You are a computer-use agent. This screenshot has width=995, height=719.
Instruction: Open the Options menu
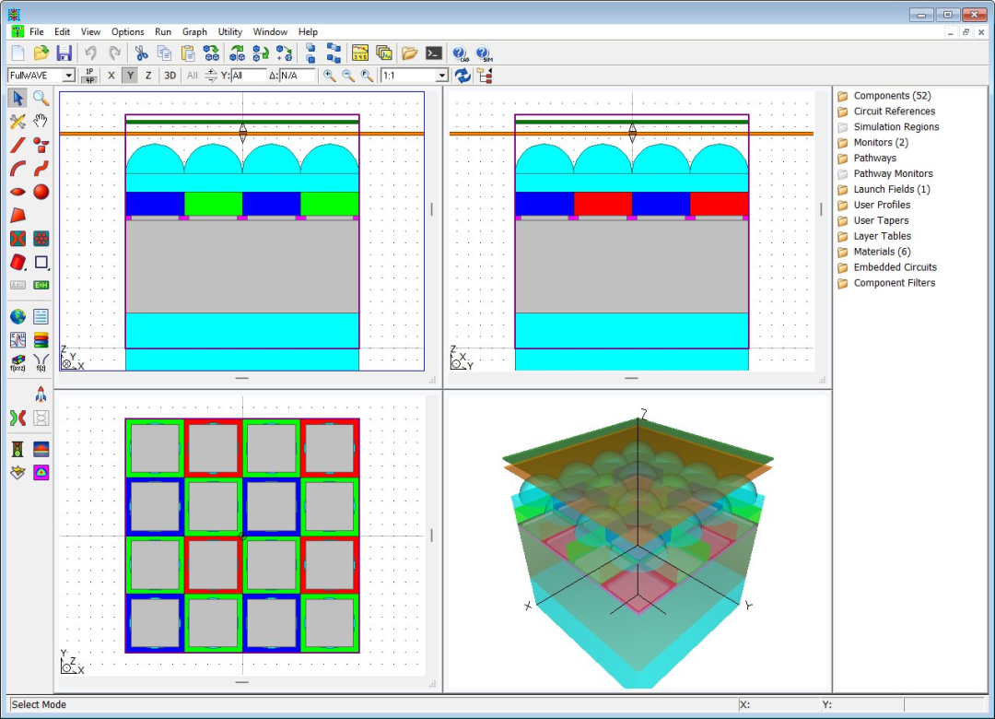pos(127,31)
